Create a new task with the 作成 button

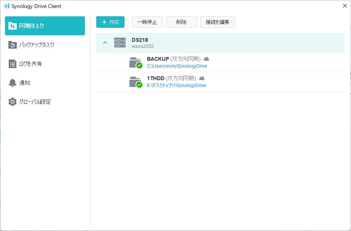(110, 22)
